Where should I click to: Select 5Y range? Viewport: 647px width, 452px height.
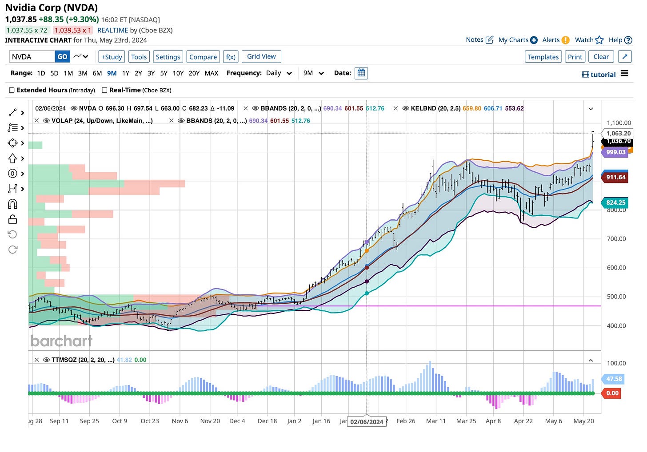tap(164, 73)
